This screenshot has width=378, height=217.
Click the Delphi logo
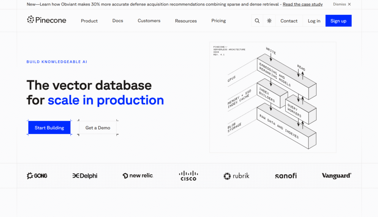click(x=85, y=176)
